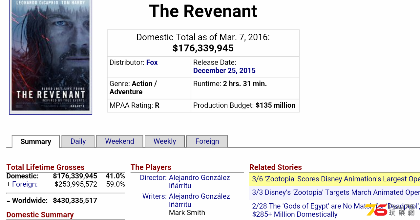Open the December 25, 2015 release date link

[x=224, y=71]
